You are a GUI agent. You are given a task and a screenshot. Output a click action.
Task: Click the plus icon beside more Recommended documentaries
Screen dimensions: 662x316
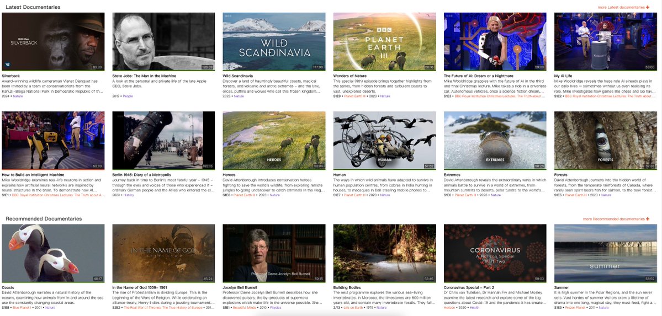tap(648, 219)
